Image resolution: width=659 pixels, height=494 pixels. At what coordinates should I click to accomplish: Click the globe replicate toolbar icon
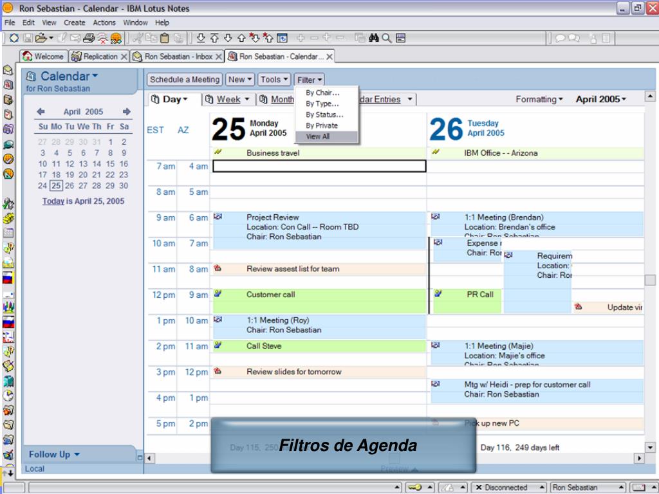click(116, 38)
